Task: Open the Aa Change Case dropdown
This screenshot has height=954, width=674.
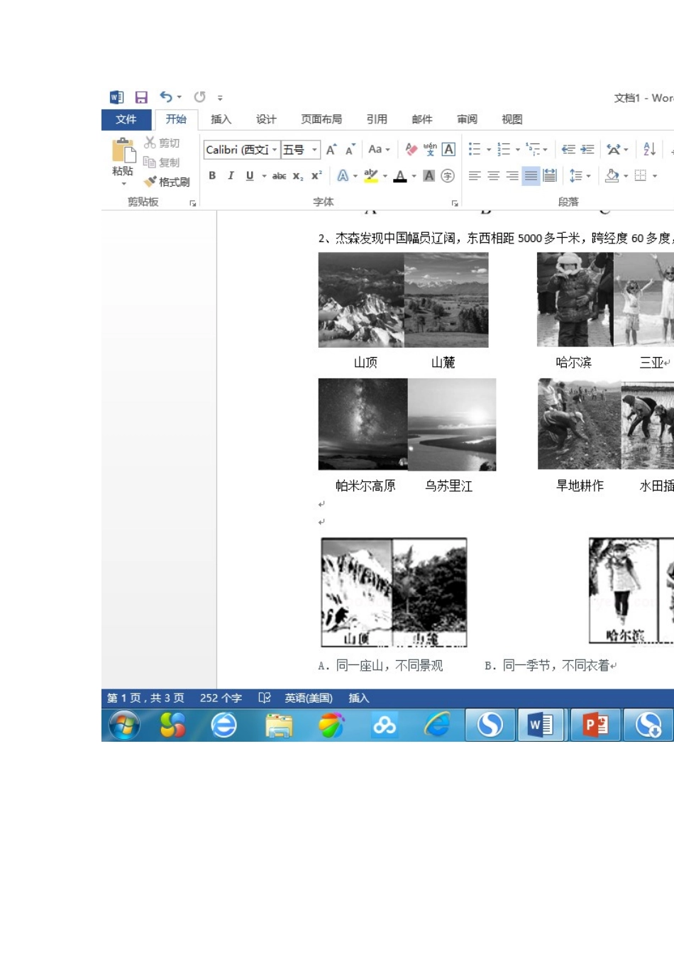Action: 379,150
